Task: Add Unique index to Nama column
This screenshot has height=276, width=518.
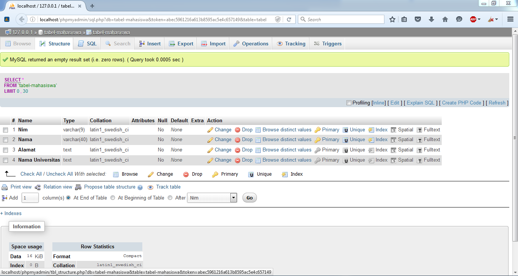Action: pyautogui.click(x=357, y=139)
